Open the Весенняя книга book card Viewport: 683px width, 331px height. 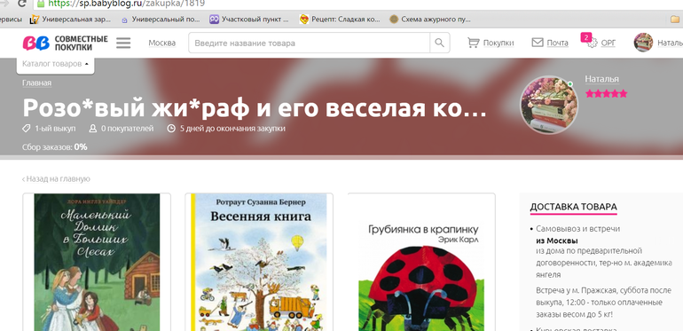259,262
